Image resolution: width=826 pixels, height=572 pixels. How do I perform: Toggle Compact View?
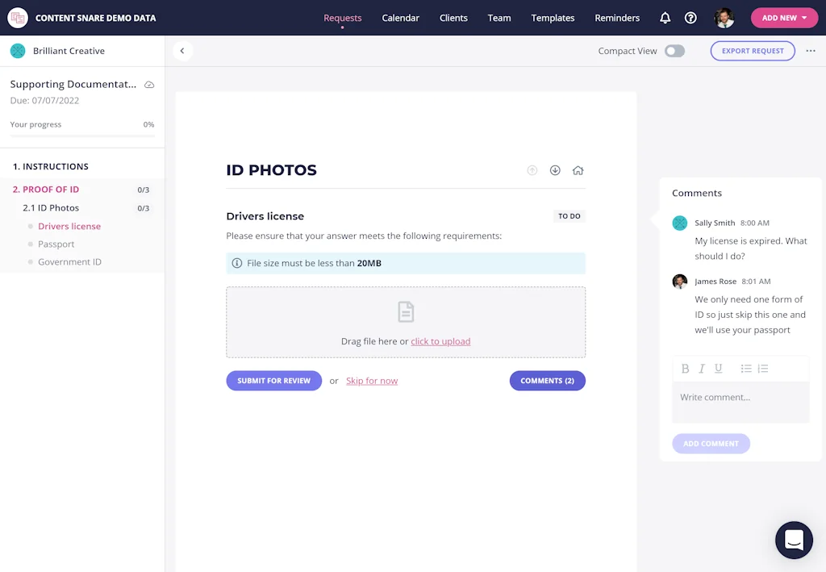[x=675, y=50]
